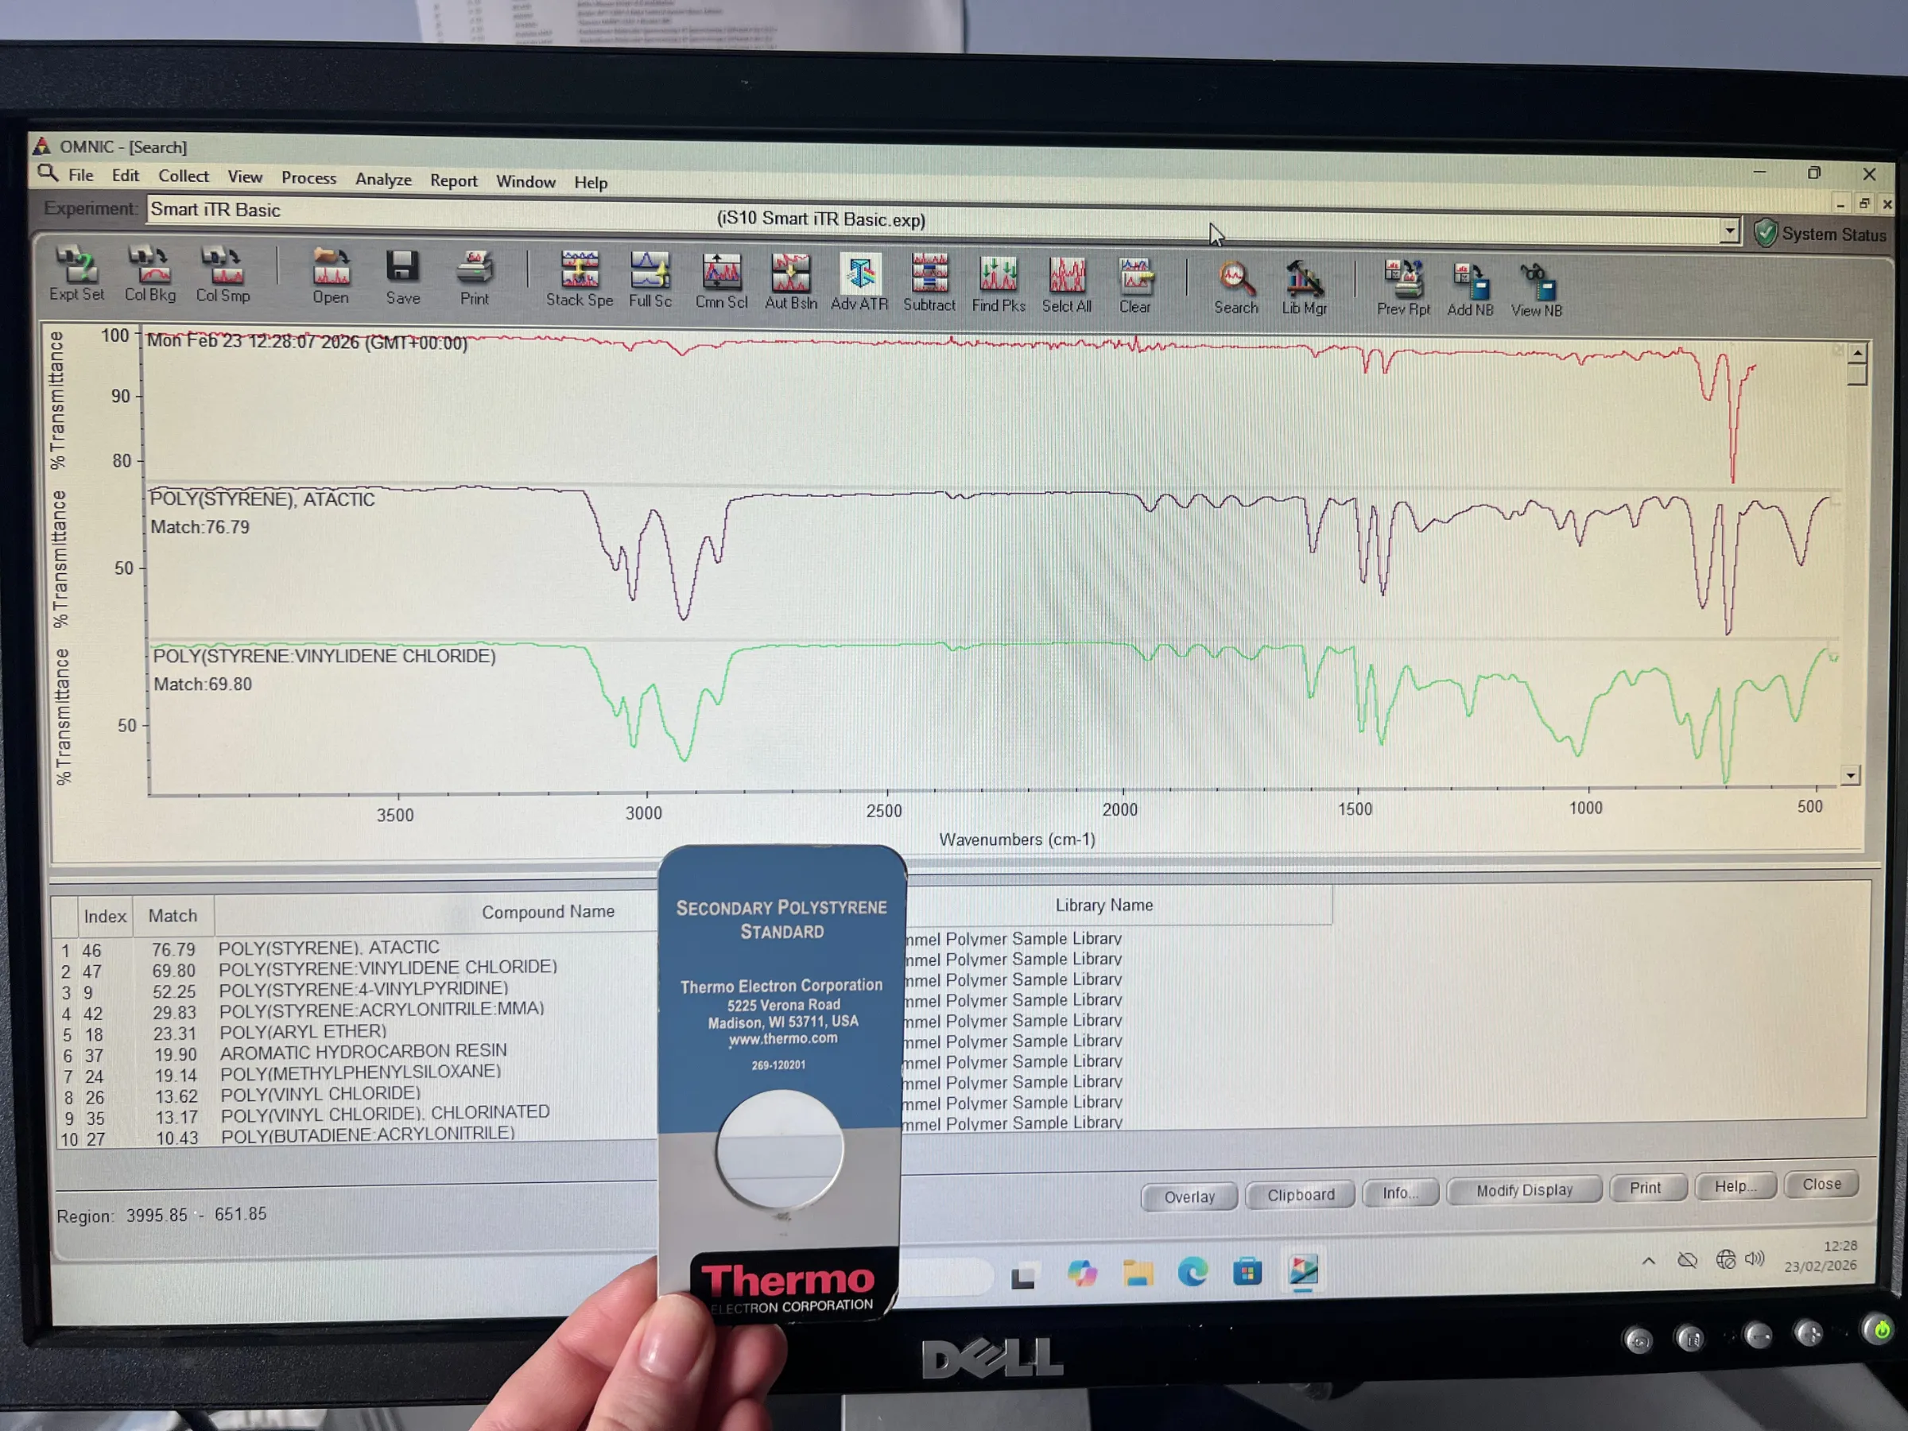Click the Subtract spectra icon

[x=929, y=284]
